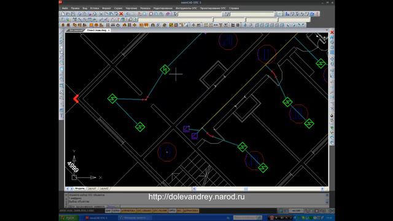Click the Print preview icon
The image size is (393, 221).
coord(85,14)
